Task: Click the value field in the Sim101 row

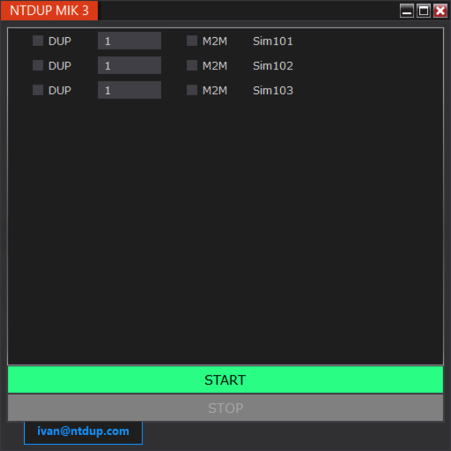Action: (130, 41)
